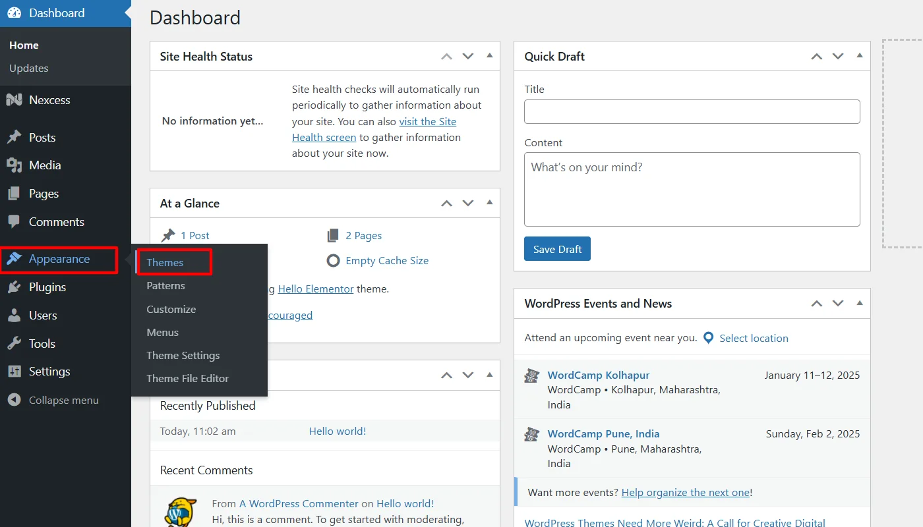Screen dimensions: 923x527
Task: Click the Settings sliders icon
Action: point(14,372)
